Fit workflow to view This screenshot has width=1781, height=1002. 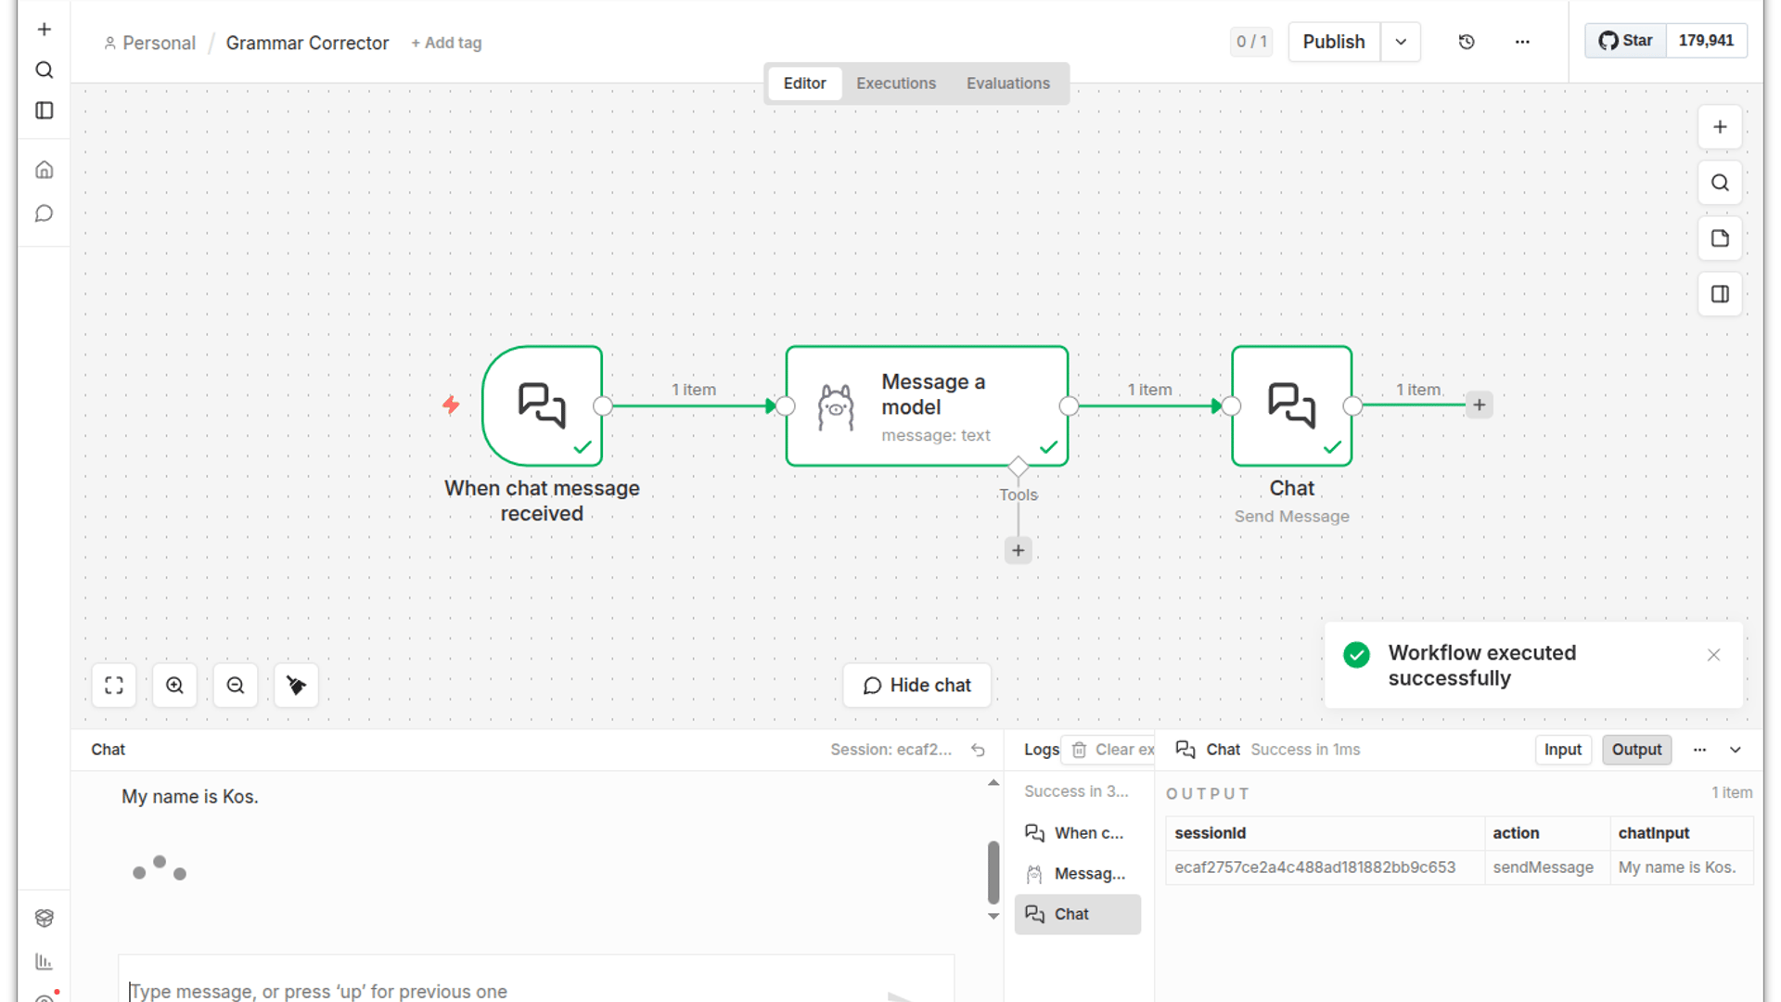coord(114,686)
